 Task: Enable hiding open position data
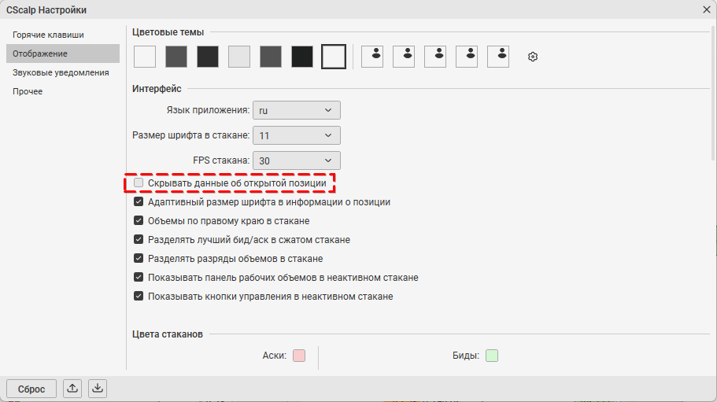139,183
